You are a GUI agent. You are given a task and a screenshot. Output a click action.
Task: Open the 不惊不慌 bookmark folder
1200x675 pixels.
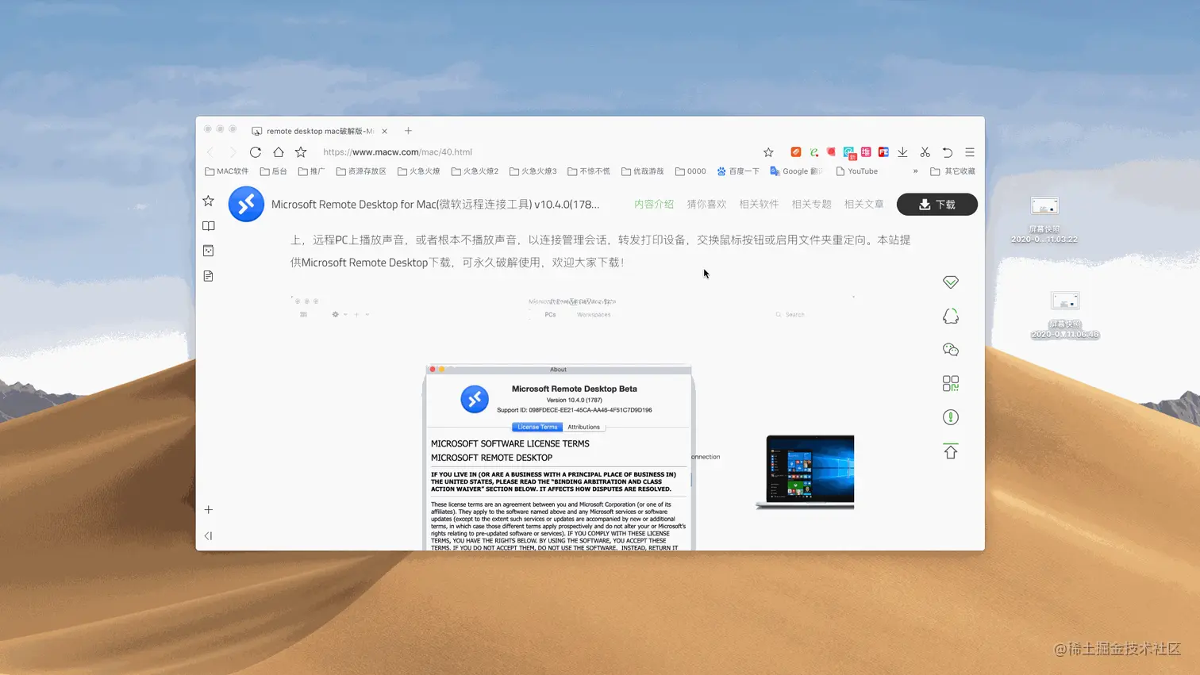click(589, 171)
